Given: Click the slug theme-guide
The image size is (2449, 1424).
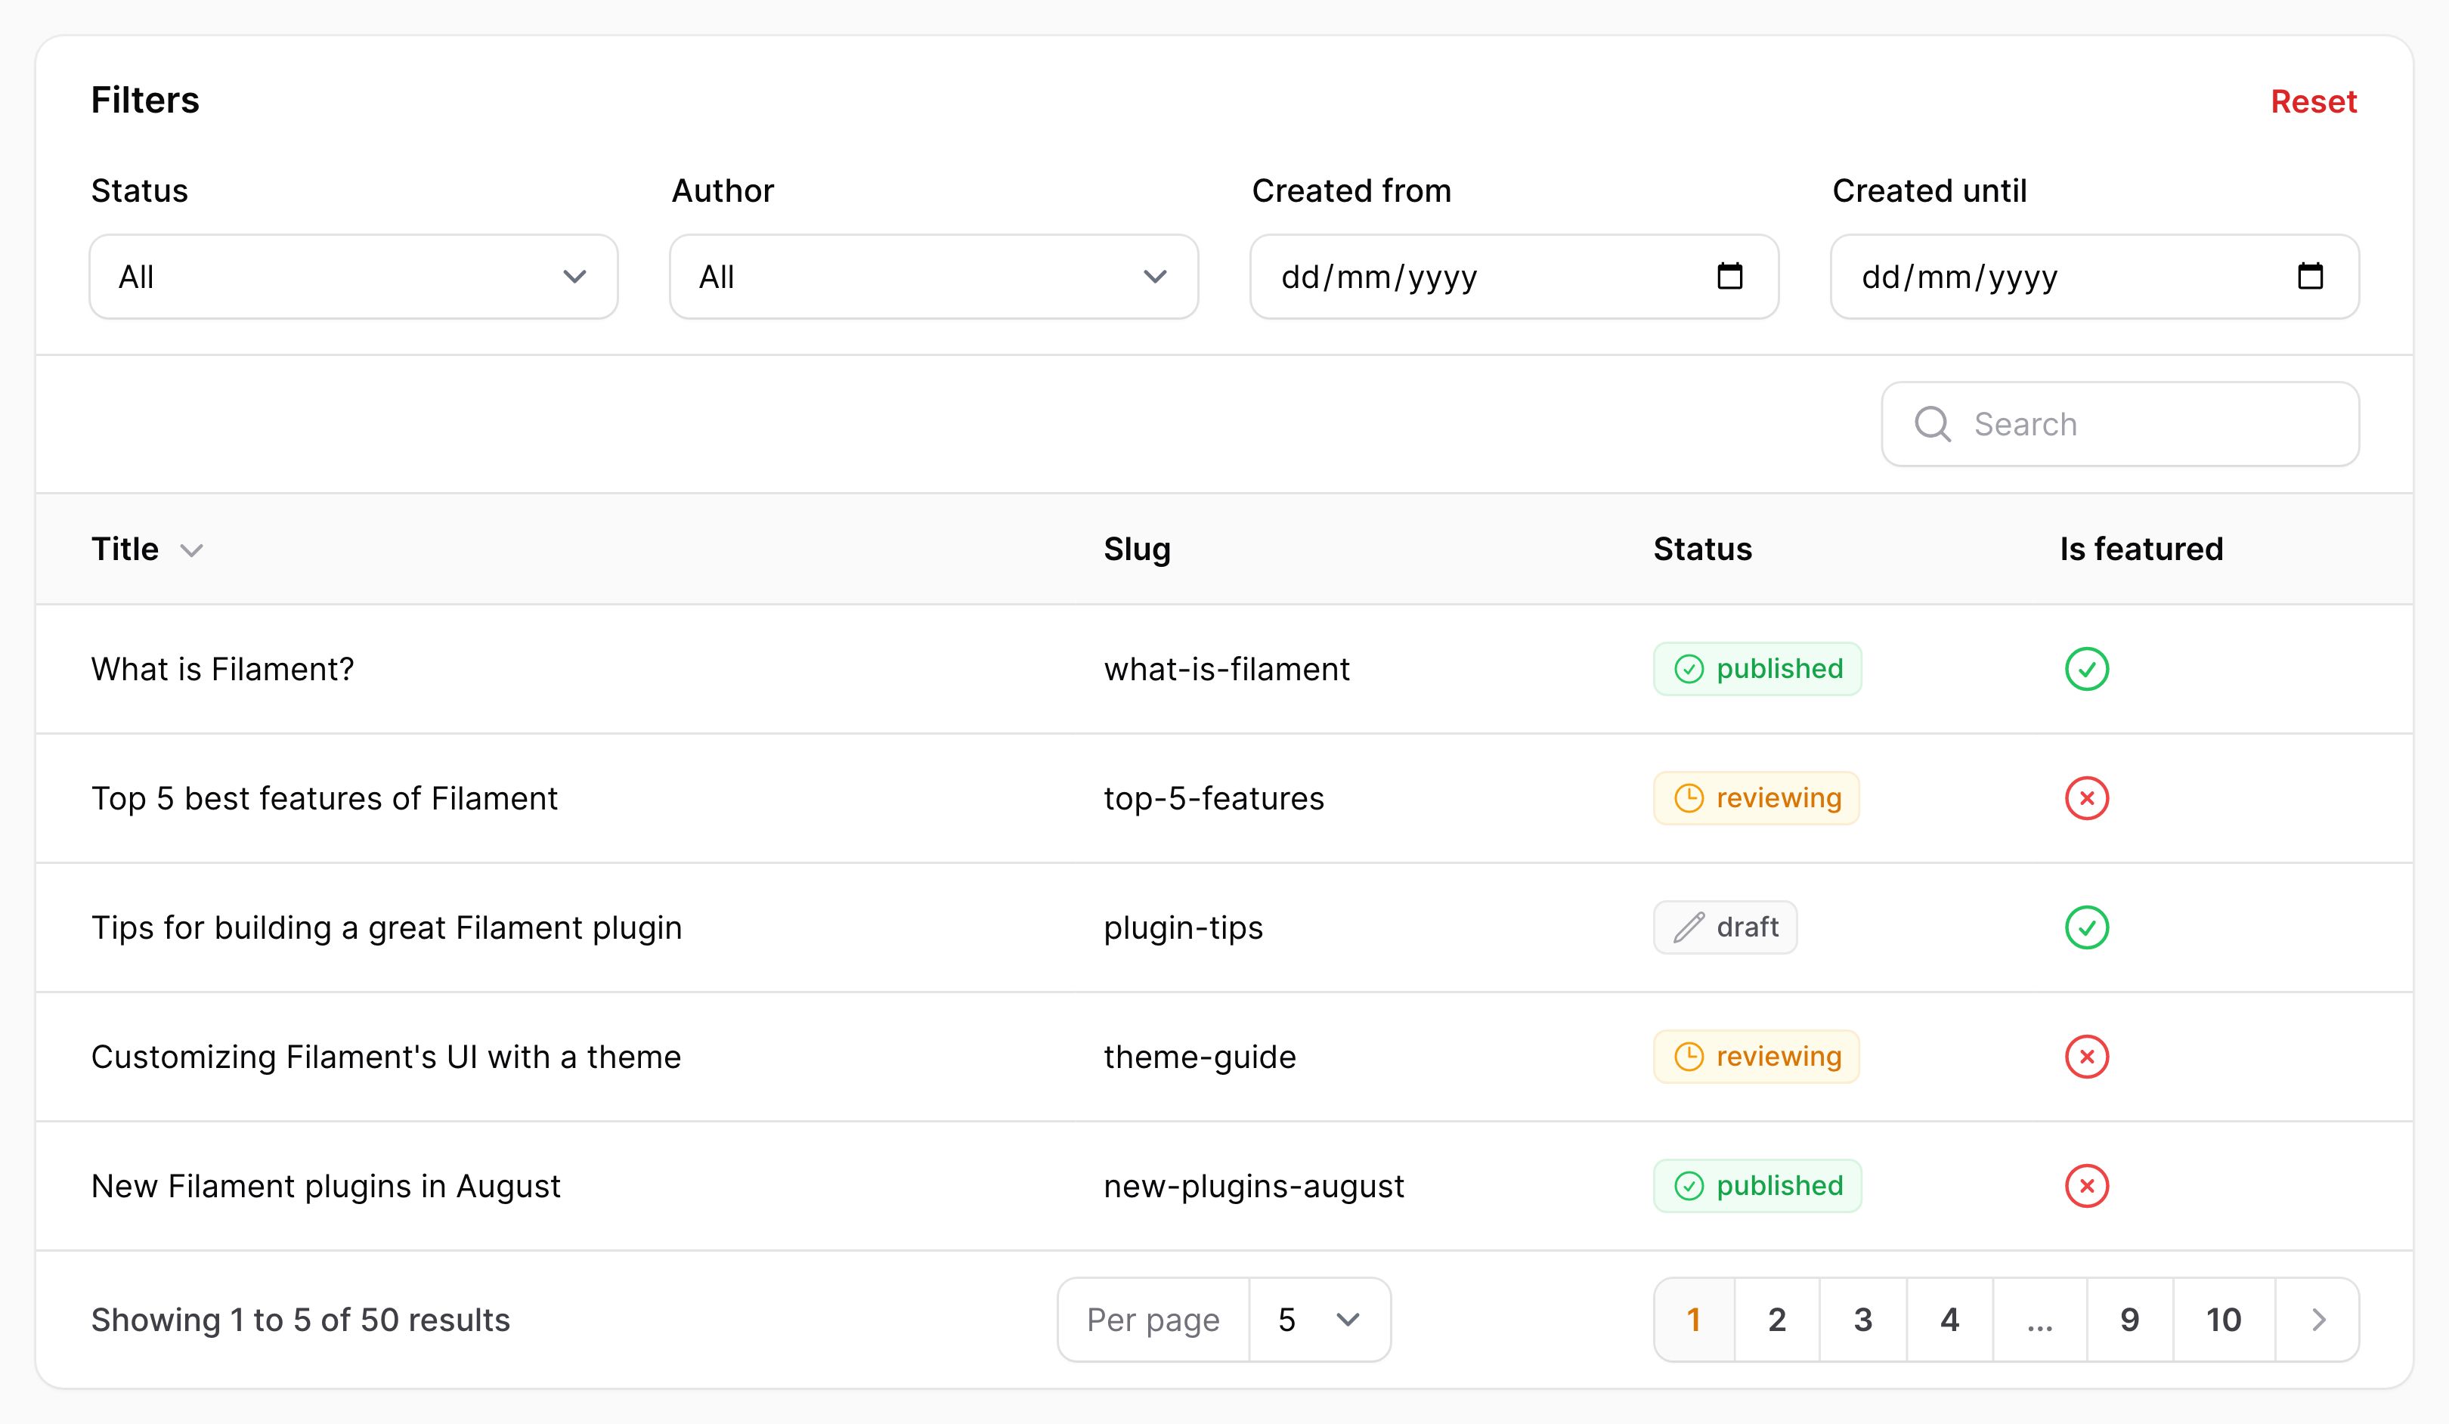Looking at the screenshot, I should click(1200, 1057).
